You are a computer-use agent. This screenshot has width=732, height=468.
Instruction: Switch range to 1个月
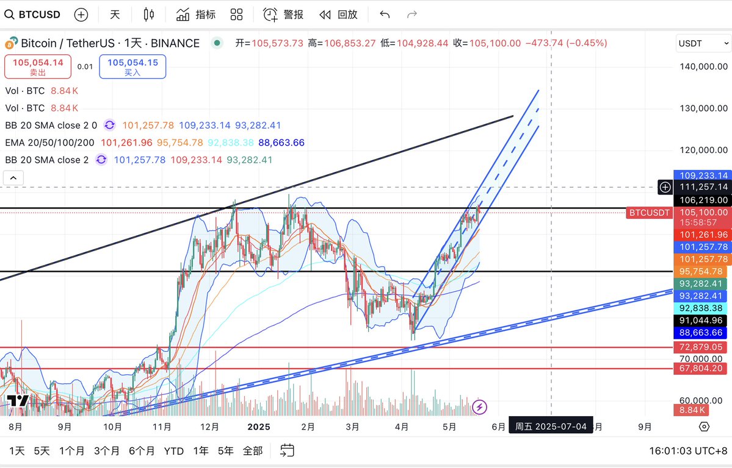[x=72, y=451]
